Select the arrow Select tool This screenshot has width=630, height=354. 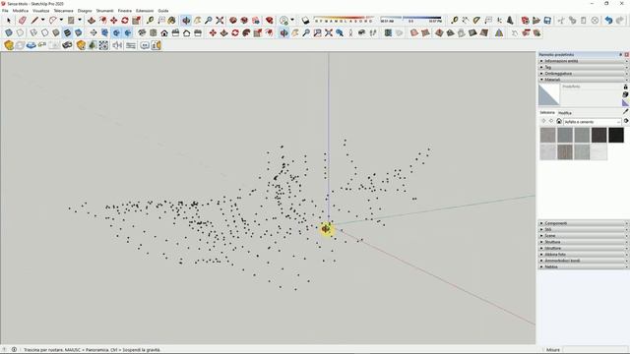tap(9, 21)
